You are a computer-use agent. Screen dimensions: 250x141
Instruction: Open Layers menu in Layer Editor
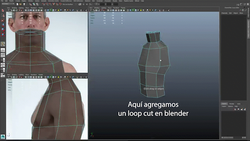(224, 106)
